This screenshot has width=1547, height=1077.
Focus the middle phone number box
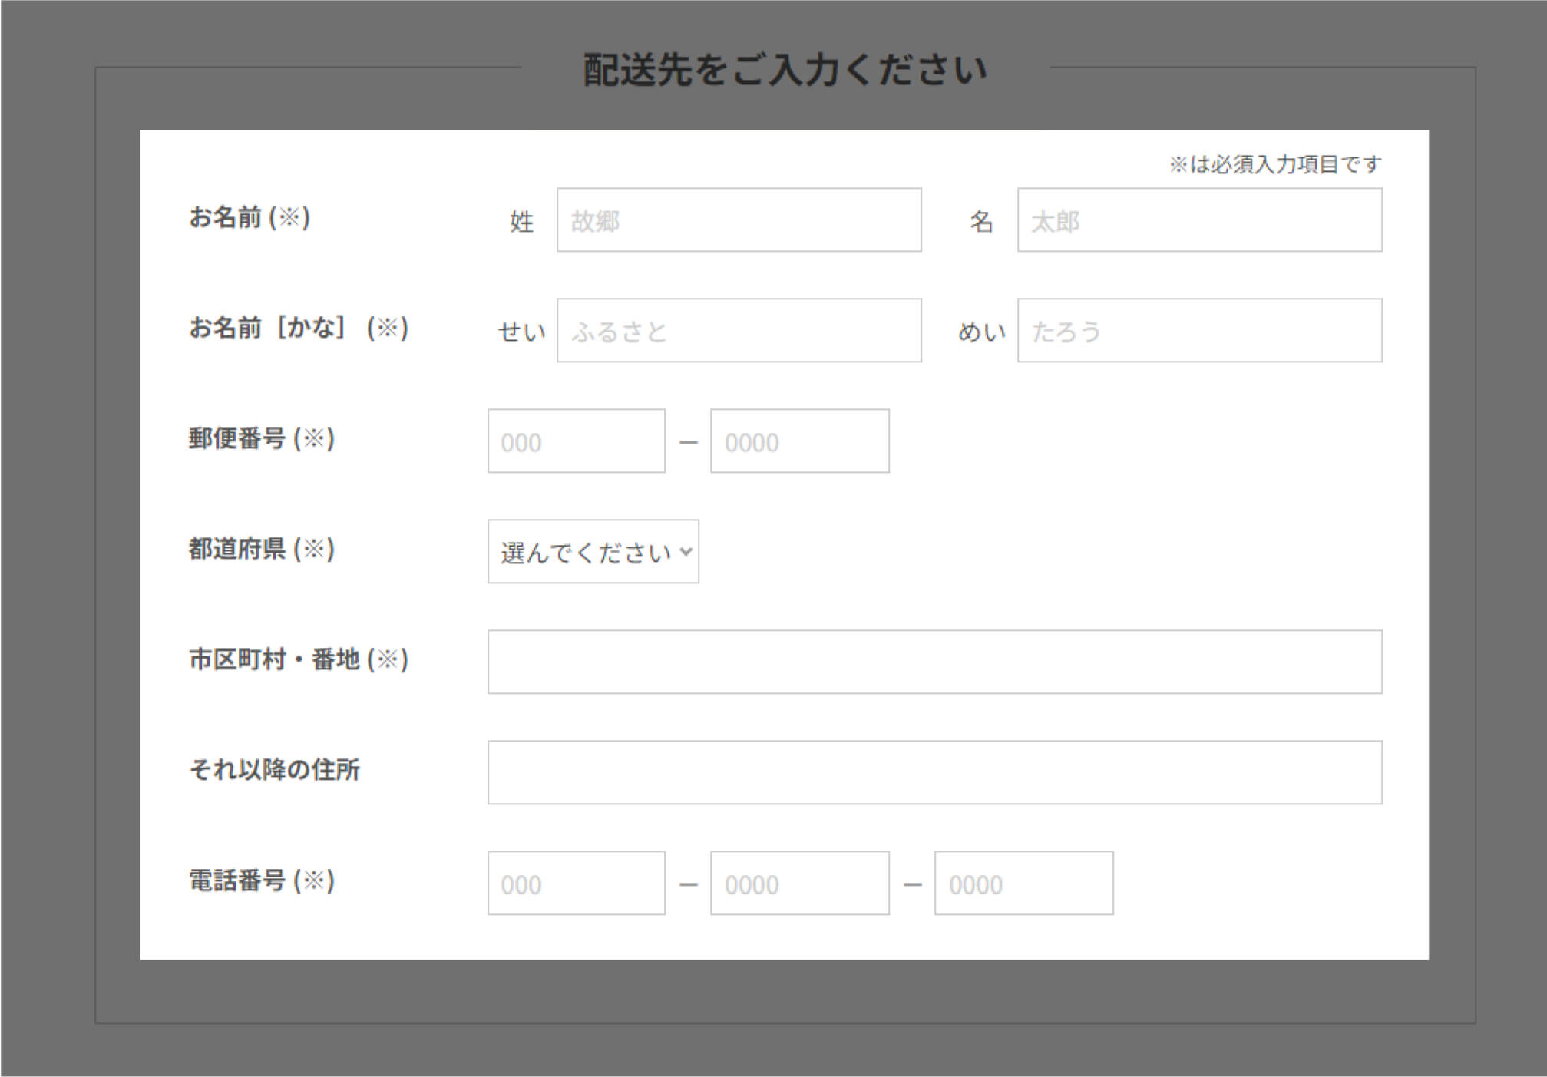click(x=799, y=884)
